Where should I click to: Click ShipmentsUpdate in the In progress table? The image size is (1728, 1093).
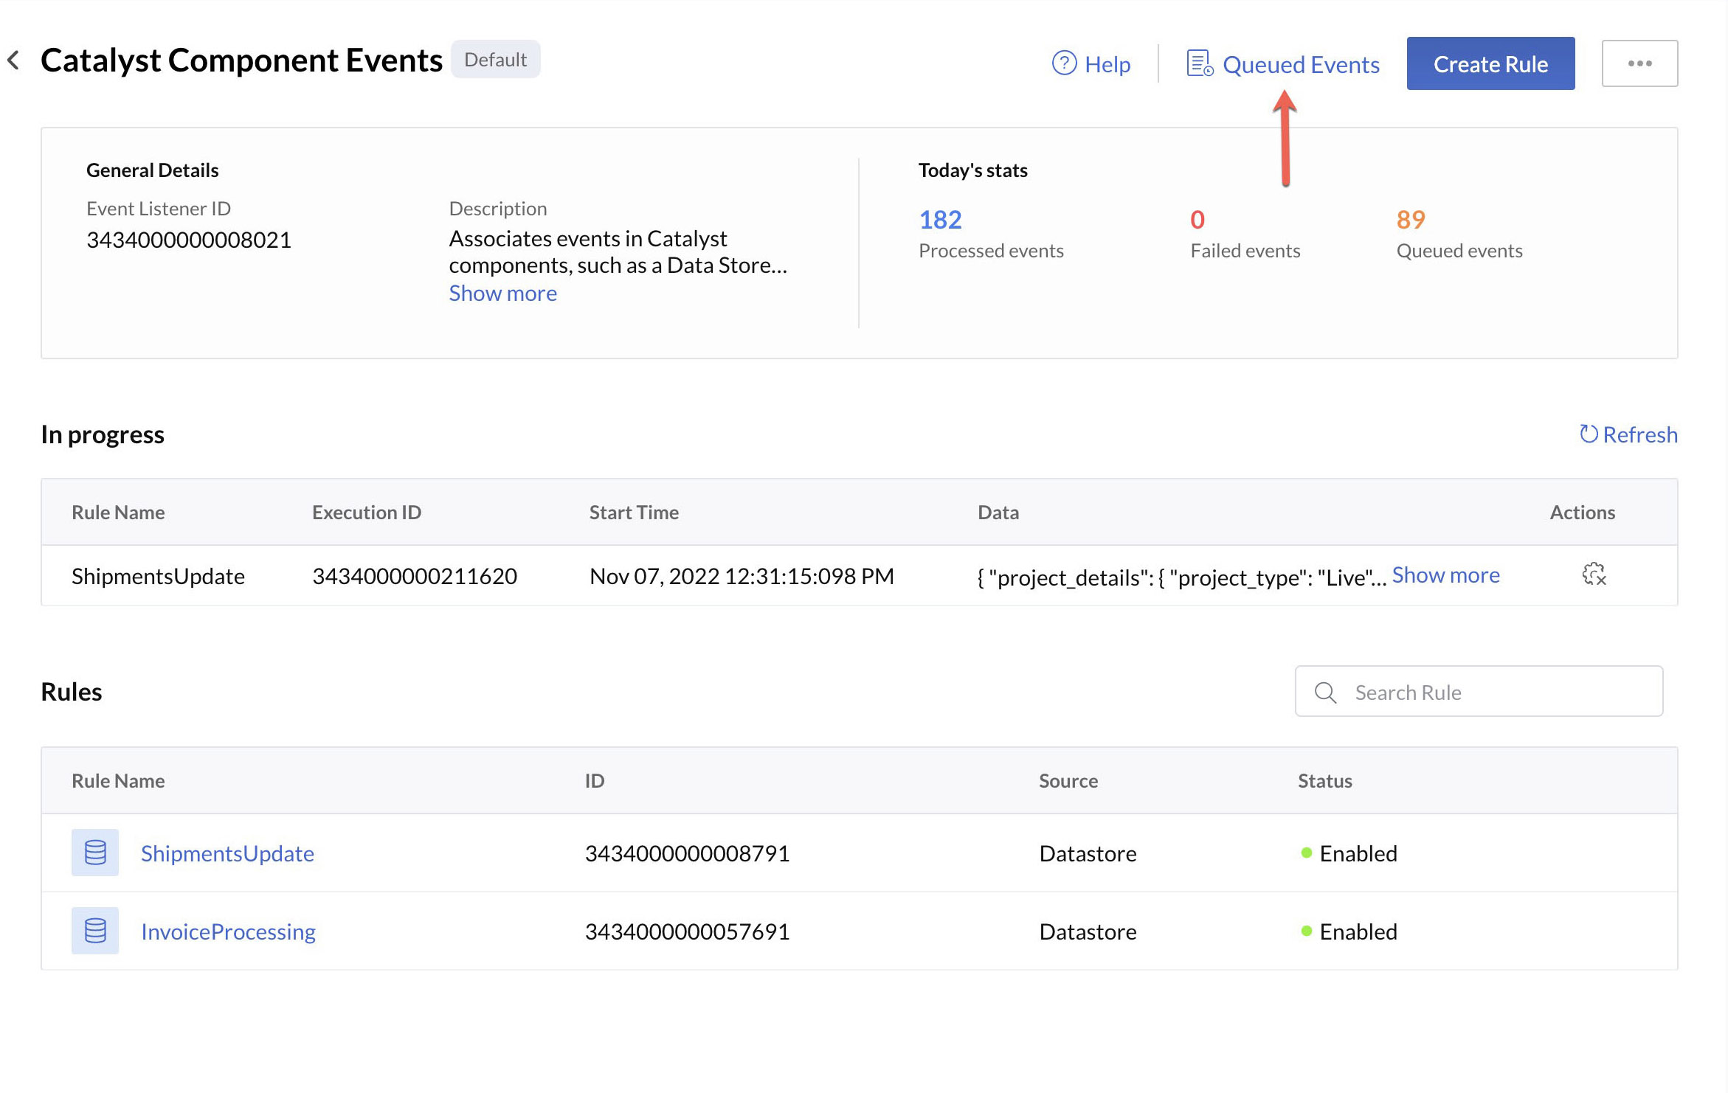[x=158, y=576]
